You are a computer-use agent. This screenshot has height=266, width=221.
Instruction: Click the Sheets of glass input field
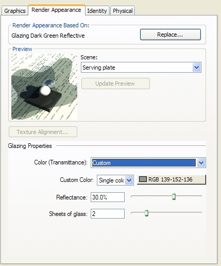click(x=108, y=213)
